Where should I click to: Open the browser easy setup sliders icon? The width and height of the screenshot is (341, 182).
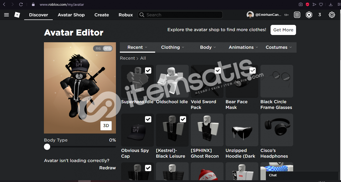(x=339, y=4)
